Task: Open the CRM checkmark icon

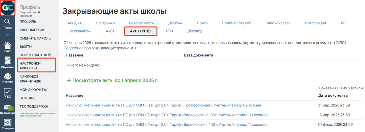Action: point(8,93)
